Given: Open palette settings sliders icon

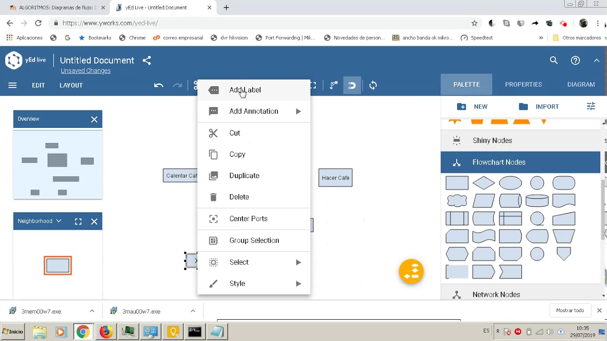Looking at the screenshot, I should (x=591, y=107).
